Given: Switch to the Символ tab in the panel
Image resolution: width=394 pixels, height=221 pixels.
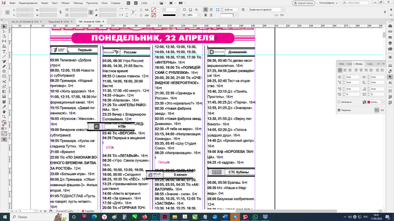Looking at the screenshot, I should pyautogui.click(x=370, y=64).
